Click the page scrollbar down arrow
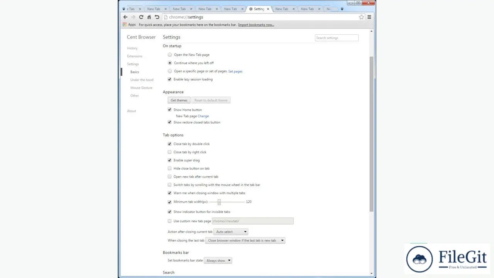 (x=372, y=273)
